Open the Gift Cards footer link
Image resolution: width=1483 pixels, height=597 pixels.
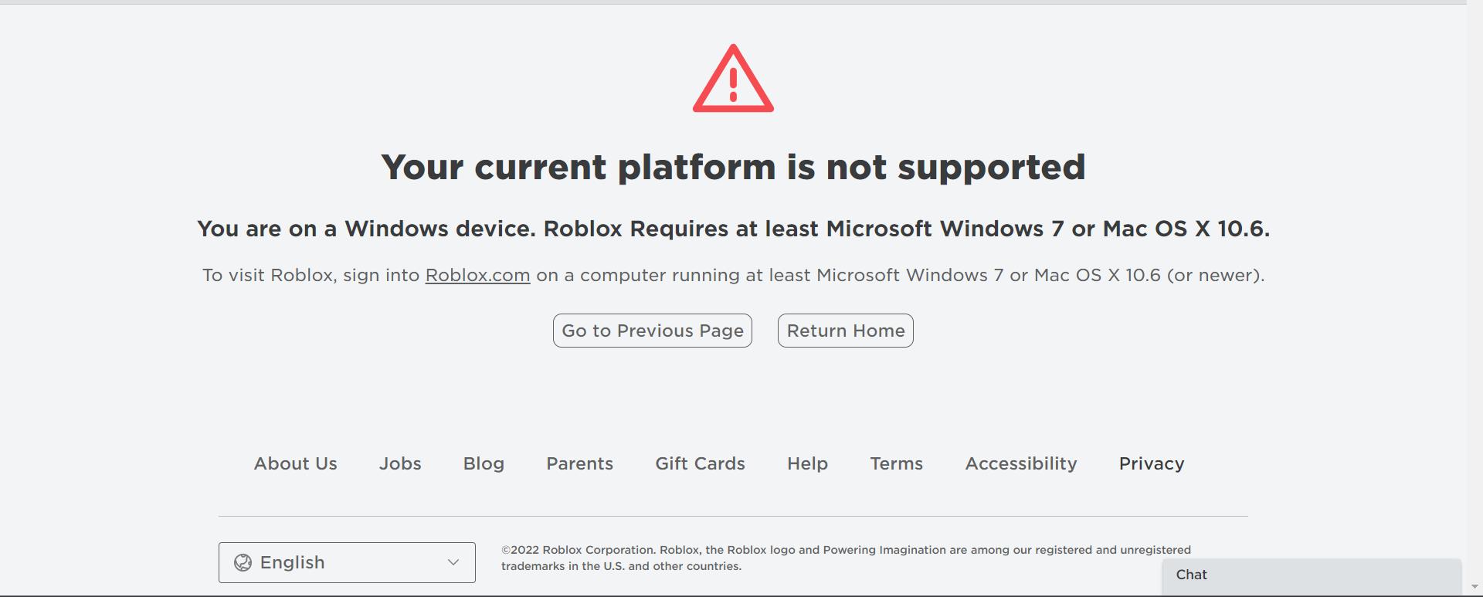pos(701,463)
